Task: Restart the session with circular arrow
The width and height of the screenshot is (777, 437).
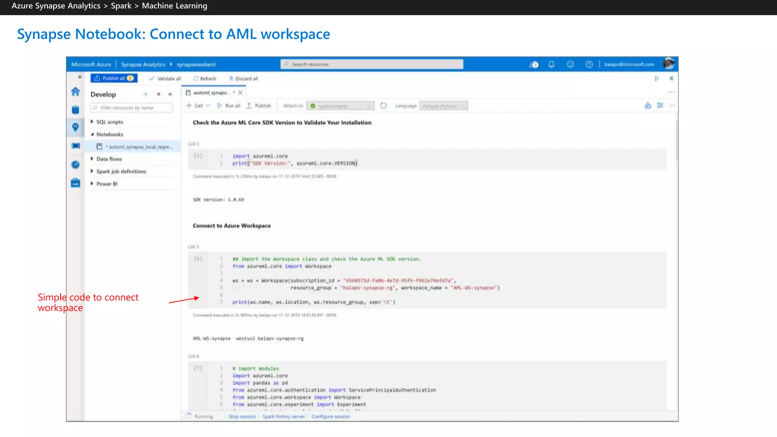Action: pos(384,105)
